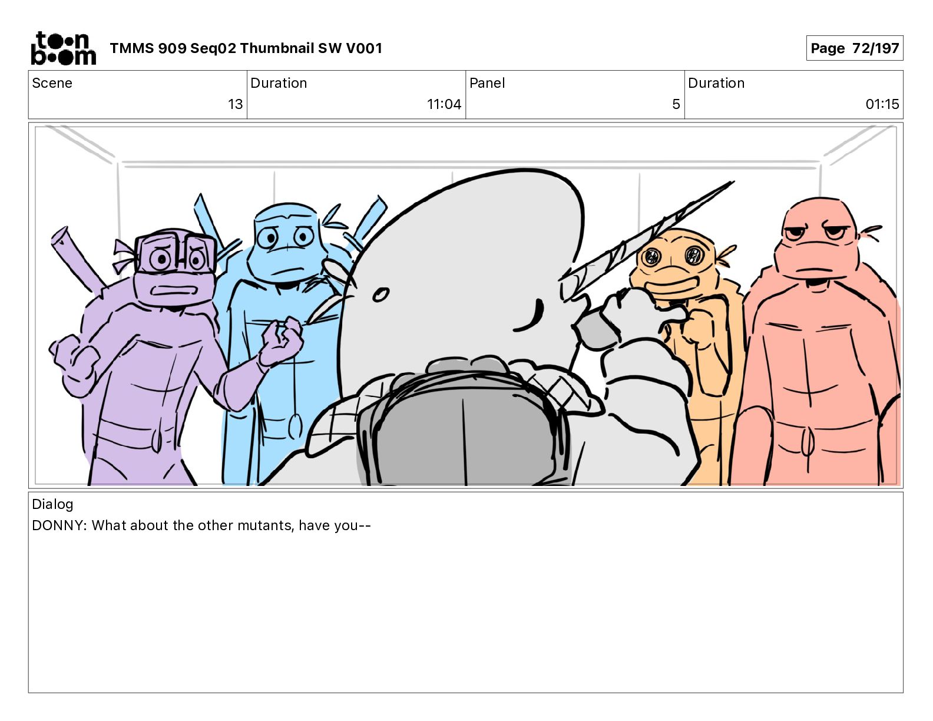Viewport: 933px width, 721px height.
Task: Click the title 'TMMS 909 Seq02 Thumbnail SW V001'
Action: point(246,48)
